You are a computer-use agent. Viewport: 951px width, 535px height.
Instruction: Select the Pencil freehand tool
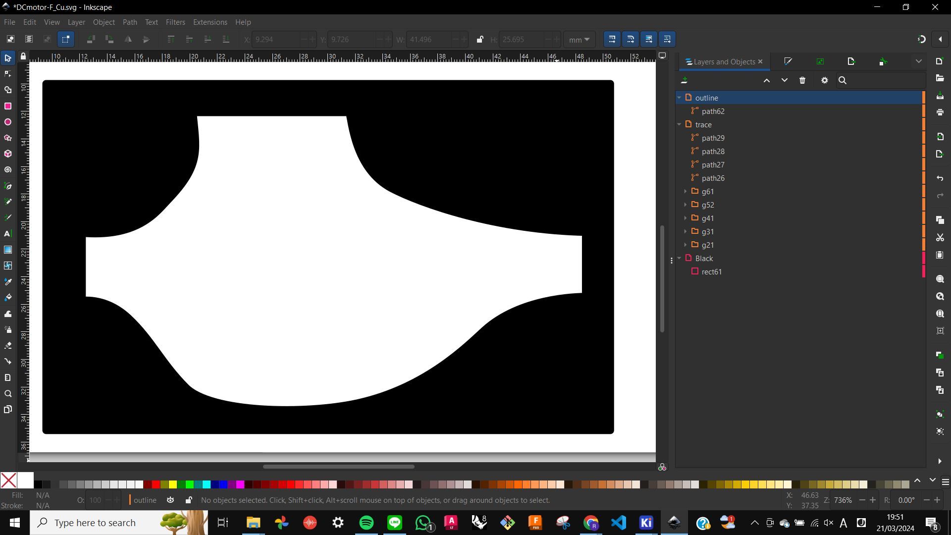click(x=8, y=202)
